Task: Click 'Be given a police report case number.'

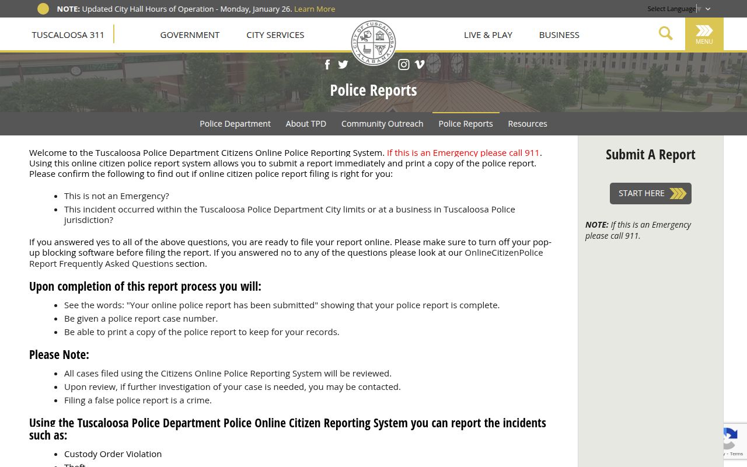Action: point(141,319)
